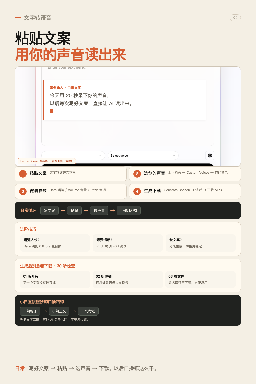Image resolution: width=256 pixels, height=384 pixels.
Task: Click the 日常循环 label
Action: 28,210
